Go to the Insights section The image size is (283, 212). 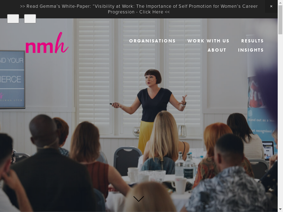tap(251, 50)
